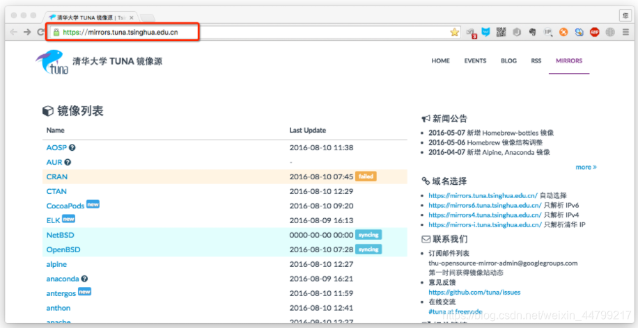Screen dimensions: 638x328
Task: Click the IP lookup magnifier extension
Action: 548,33
